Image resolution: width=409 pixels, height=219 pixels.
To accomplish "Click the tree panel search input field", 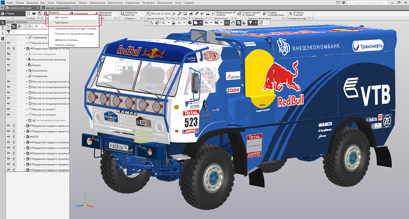I will click(x=40, y=32).
